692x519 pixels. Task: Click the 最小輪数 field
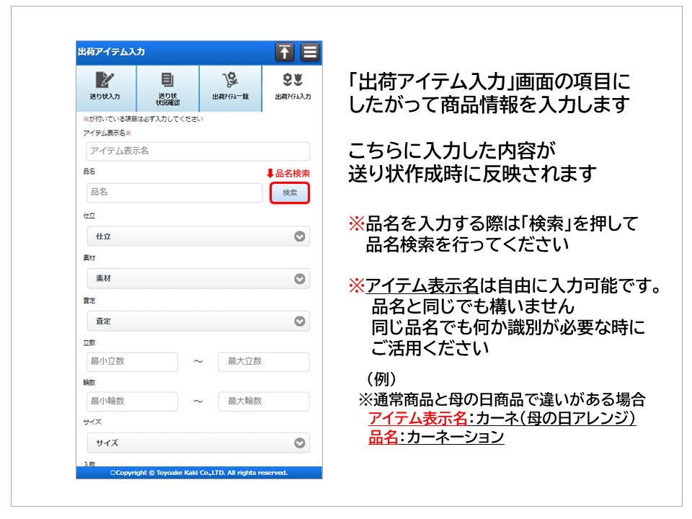[131, 402]
